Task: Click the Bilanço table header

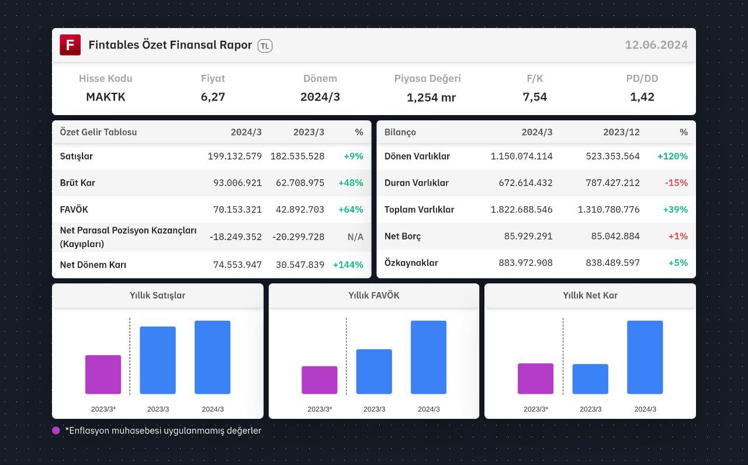Action: 400,132
